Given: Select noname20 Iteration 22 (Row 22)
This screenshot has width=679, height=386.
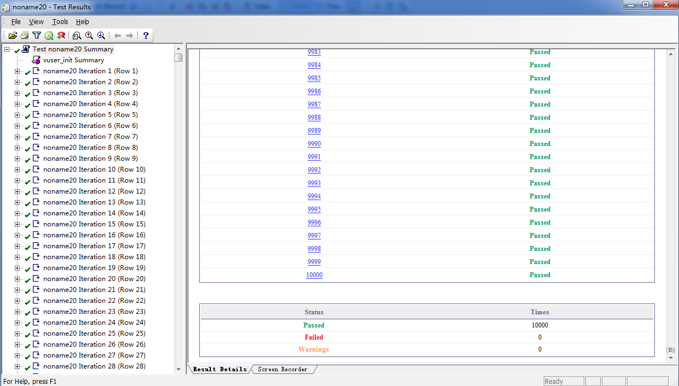Looking at the screenshot, I should pyautogui.click(x=94, y=301).
